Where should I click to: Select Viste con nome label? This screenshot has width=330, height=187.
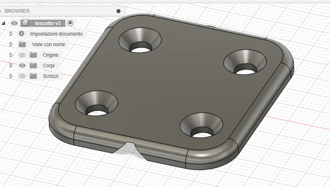click(49, 44)
